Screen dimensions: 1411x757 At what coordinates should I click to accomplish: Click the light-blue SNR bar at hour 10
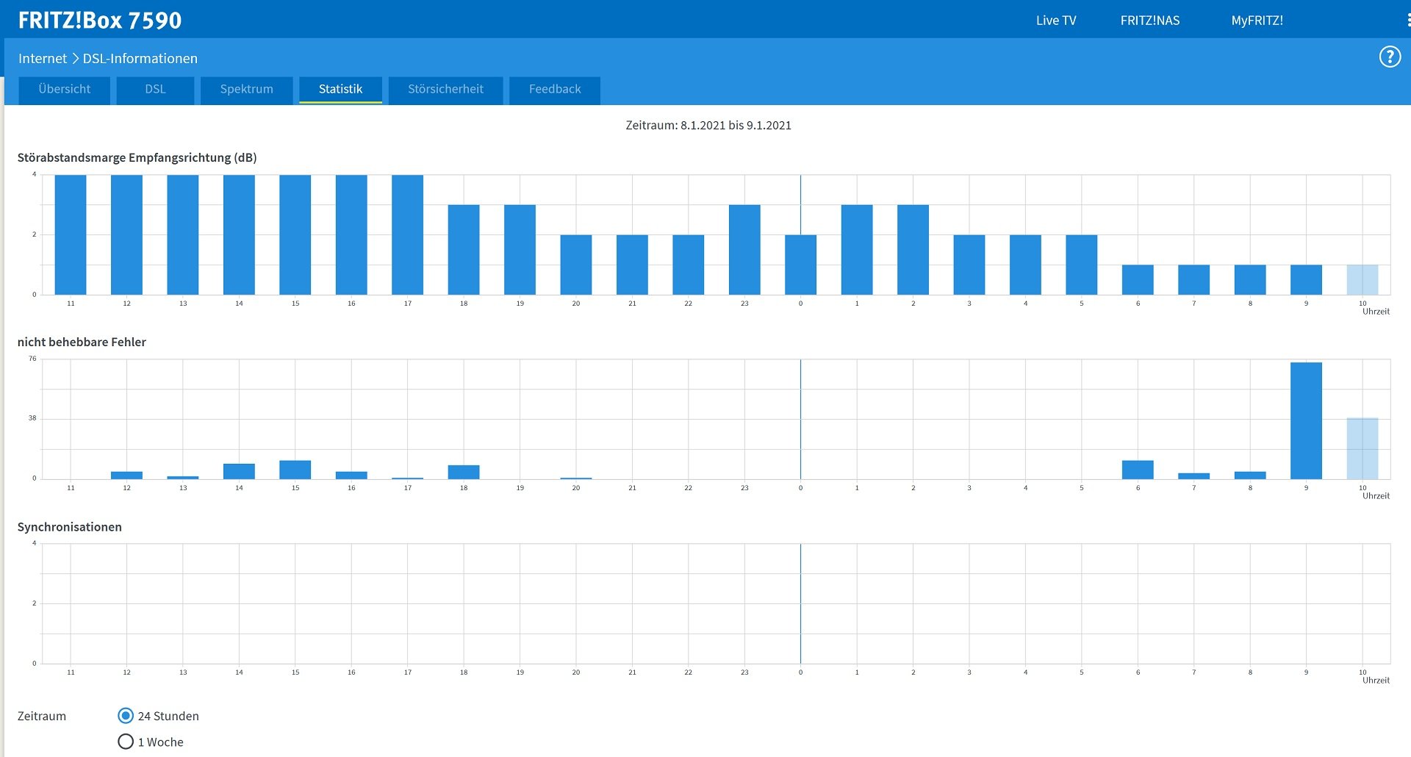(x=1362, y=279)
